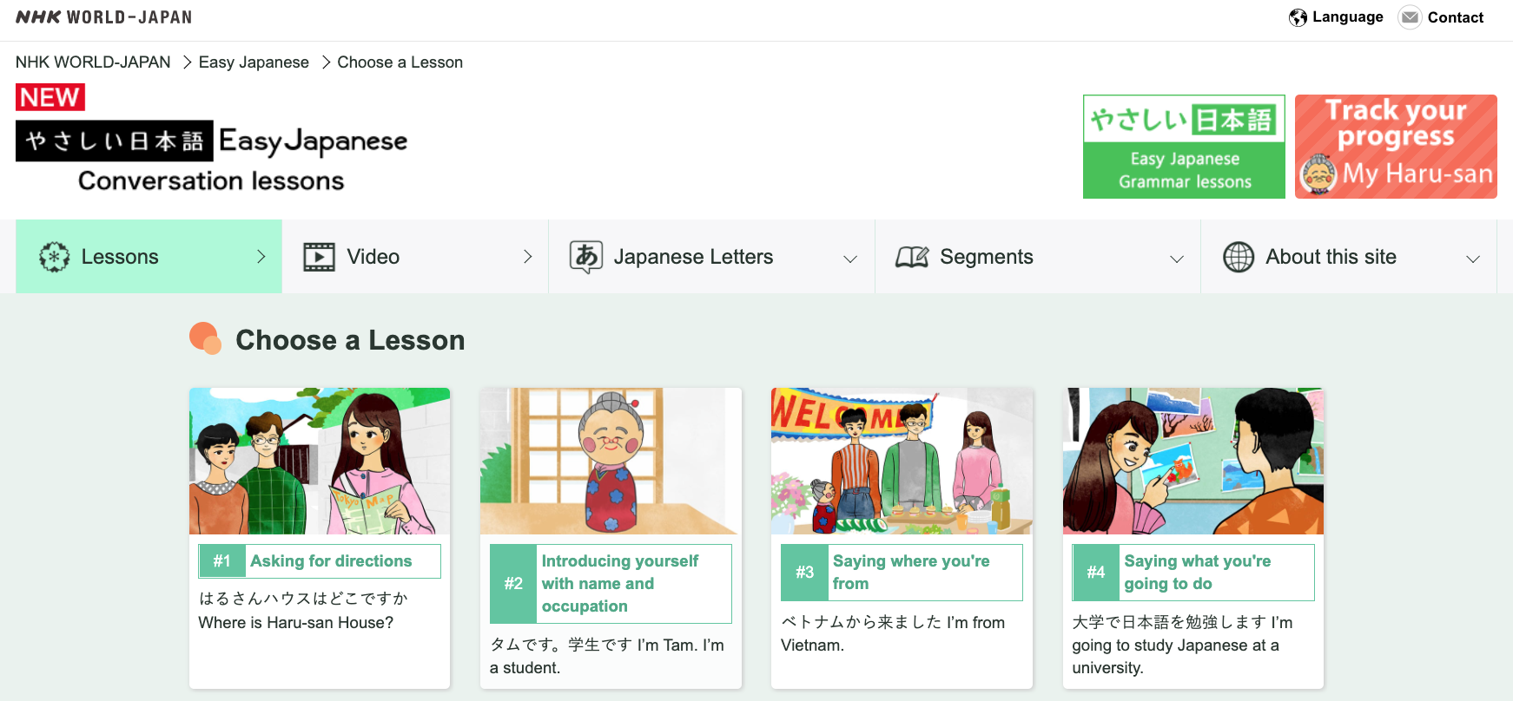1513x701 pixels.
Task: Open the Lessons tab
Action: tap(149, 256)
